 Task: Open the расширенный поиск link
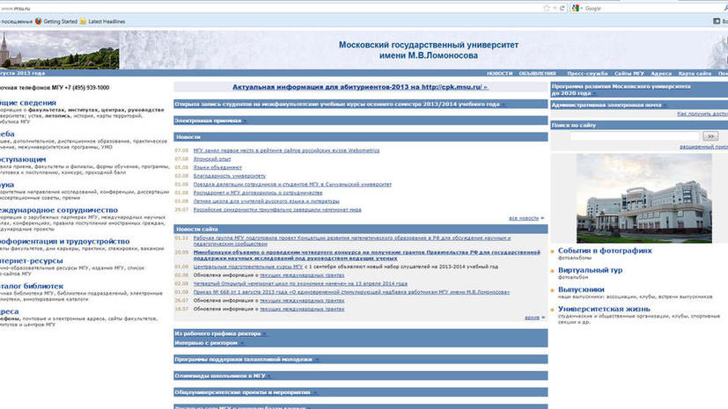tap(703, 147)
